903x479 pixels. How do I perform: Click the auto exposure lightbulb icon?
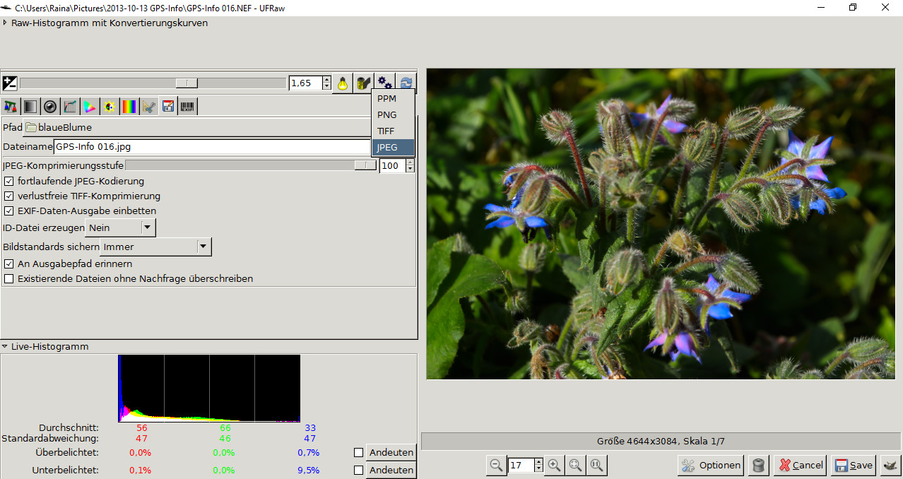(343, 83)
